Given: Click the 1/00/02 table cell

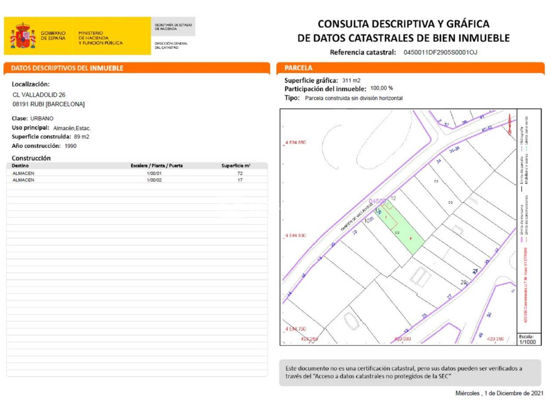Looking at the screenshot, I should pyautogui.click(x=154, y=180).
